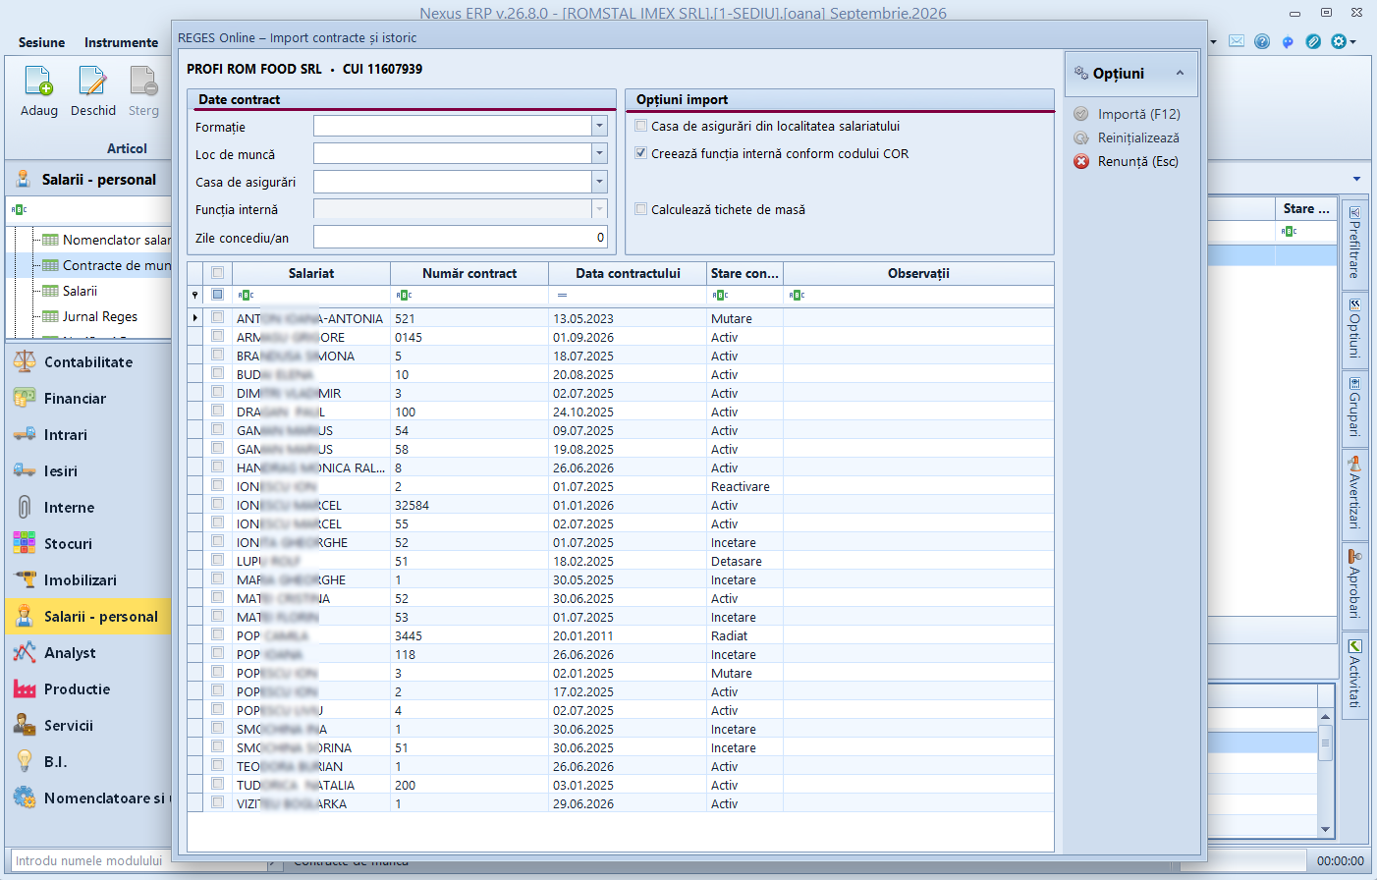Image resolution: width=1377 pixels, height=880 pixels.
Task: Open the B.I. lightbulb icon
Action: [x=25, y=761]
